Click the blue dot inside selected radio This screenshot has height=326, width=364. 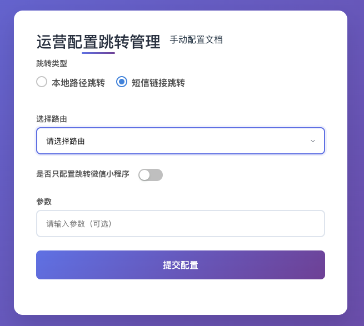coord(122,82)
